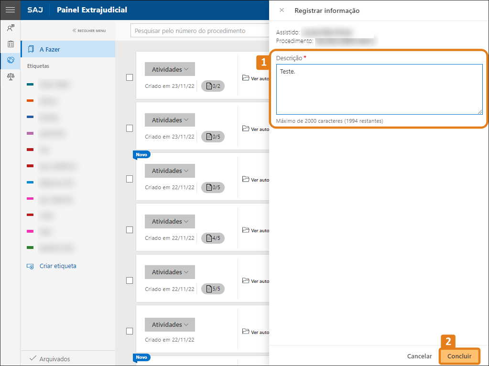Tick checkbox of card with 0/2 documents

tap(130, 77)
